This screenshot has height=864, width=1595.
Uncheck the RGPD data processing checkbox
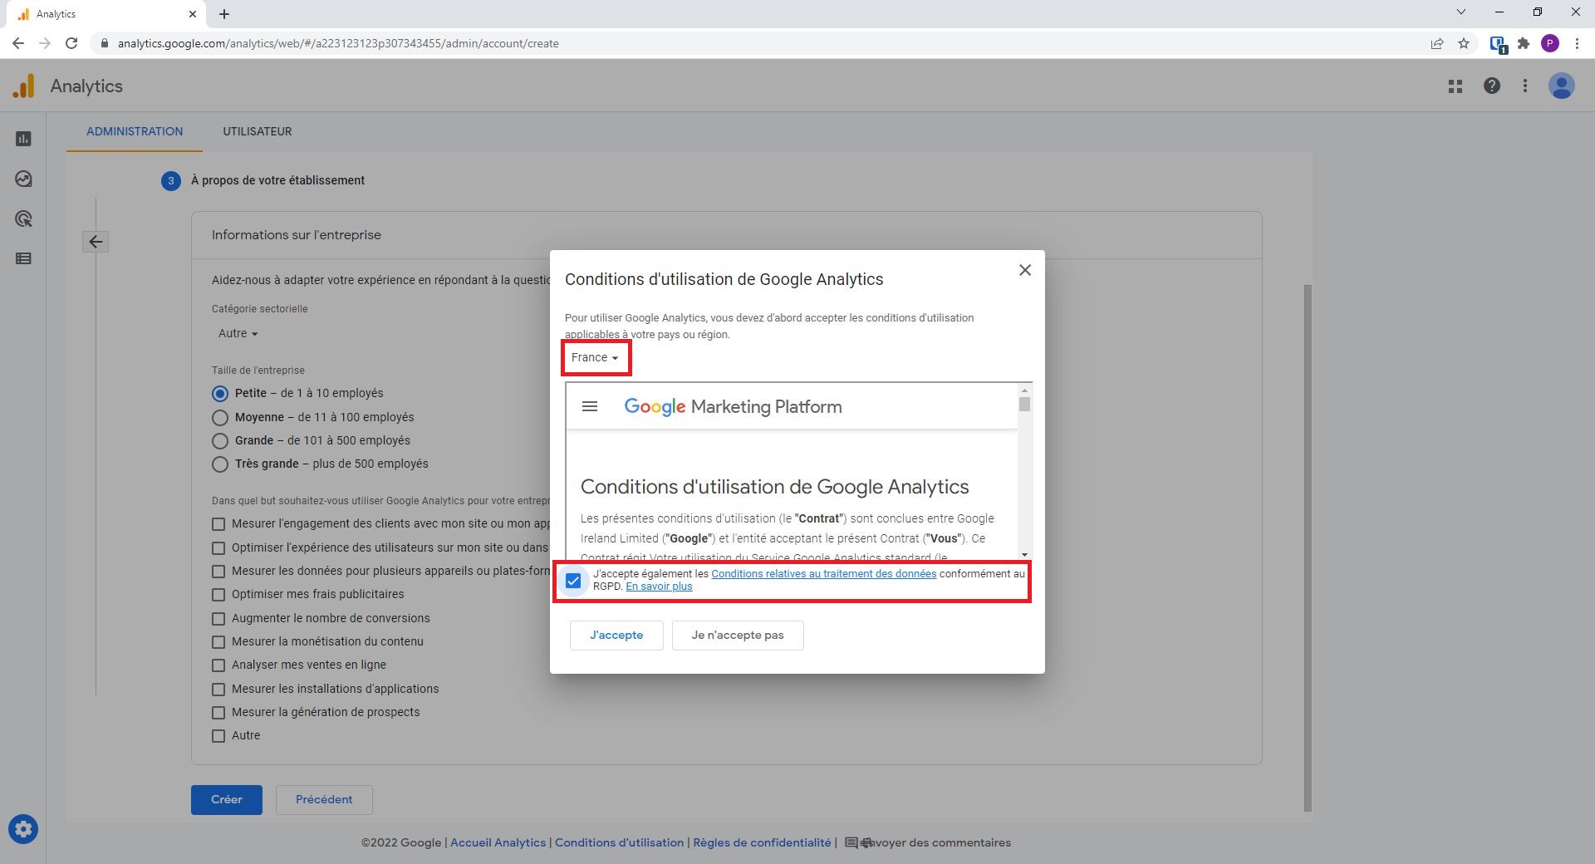573,581
